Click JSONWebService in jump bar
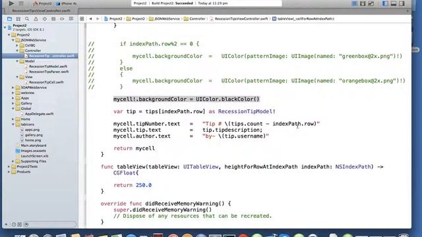The height and width of the screenshot is (237, 422). [x=164, y=19]
